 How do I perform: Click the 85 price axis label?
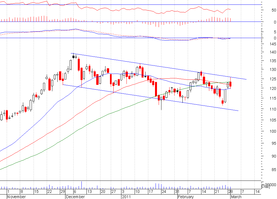click(x=274, y=170)
